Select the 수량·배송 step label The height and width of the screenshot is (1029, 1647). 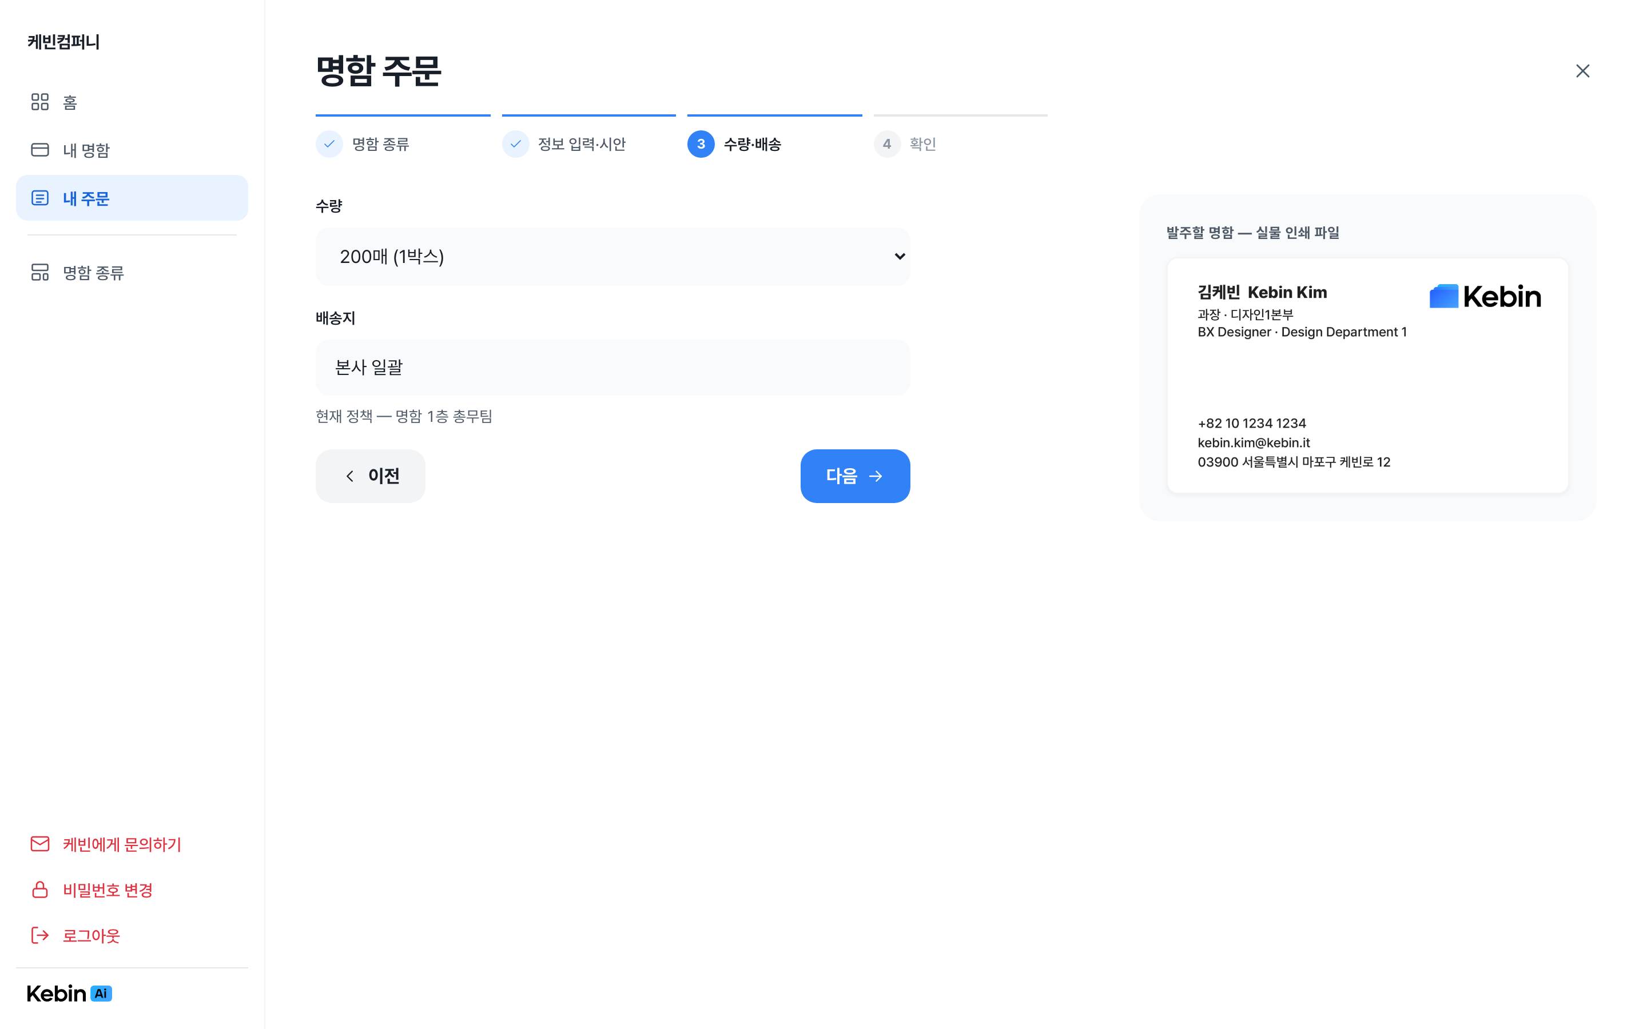(x=752, y=144)
